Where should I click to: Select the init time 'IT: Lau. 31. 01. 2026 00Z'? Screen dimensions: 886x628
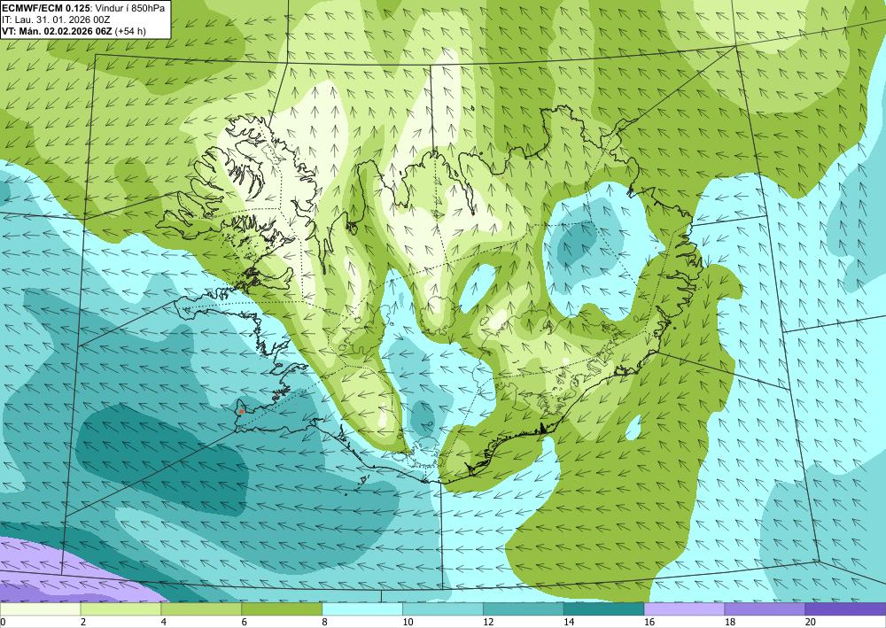(x=56, y=19)
